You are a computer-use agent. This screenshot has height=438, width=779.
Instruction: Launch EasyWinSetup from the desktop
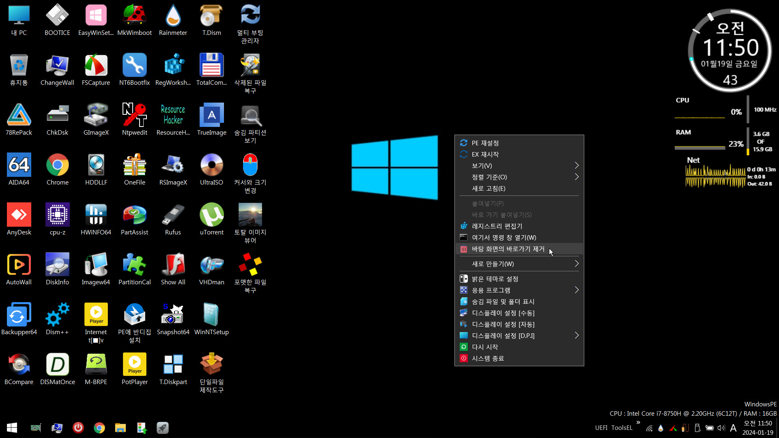pos(96,19)
